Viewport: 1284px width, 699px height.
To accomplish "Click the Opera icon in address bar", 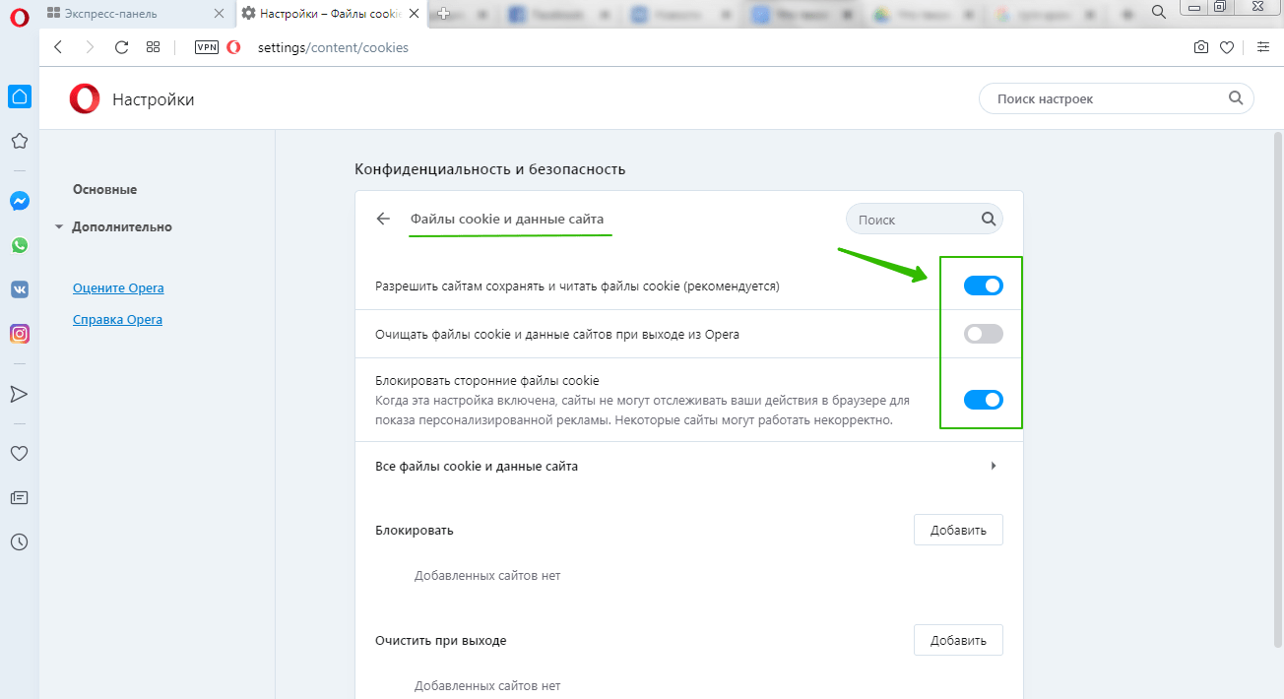I will click(x=233, y=47).
